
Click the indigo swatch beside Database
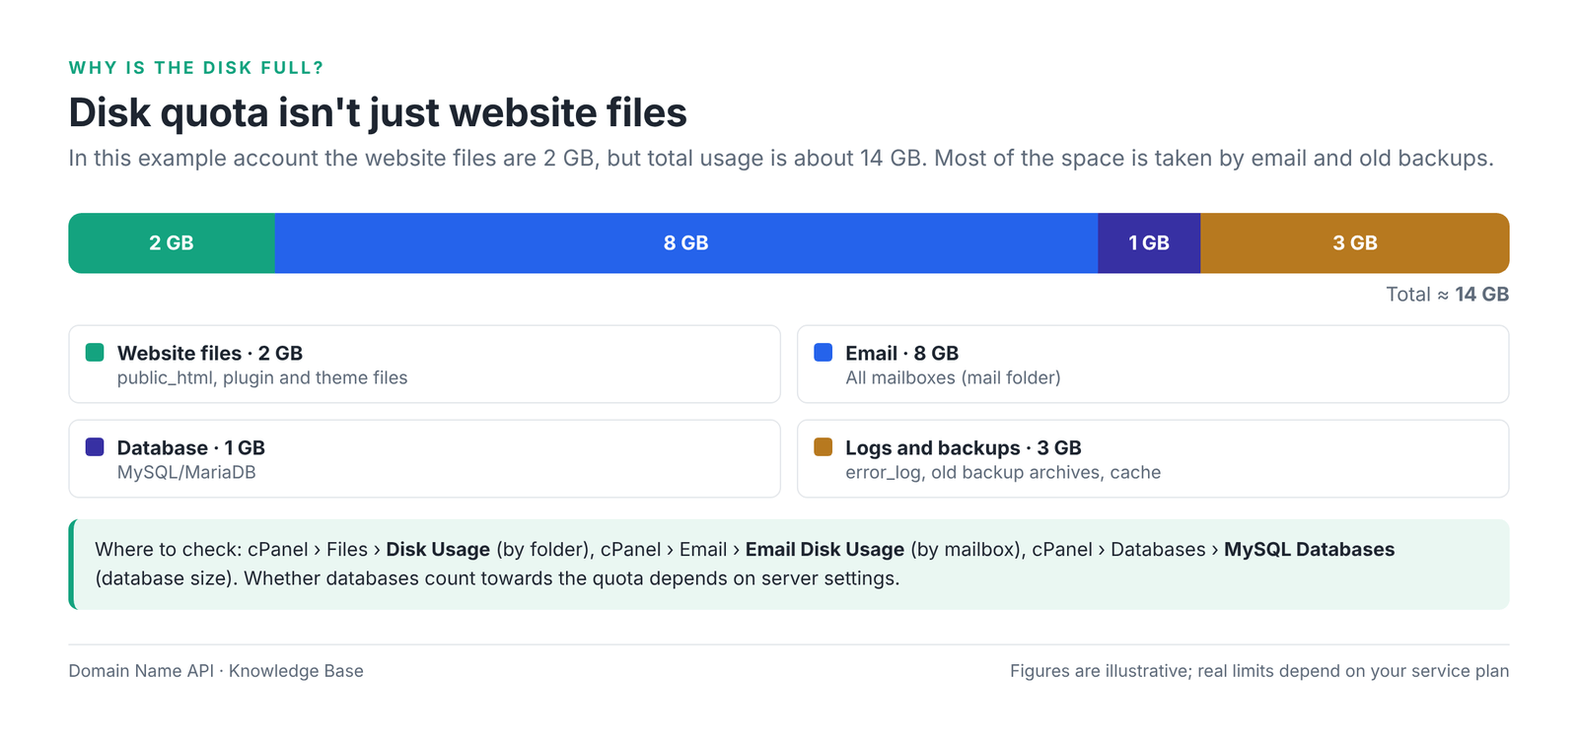click(x=95, y=447)
